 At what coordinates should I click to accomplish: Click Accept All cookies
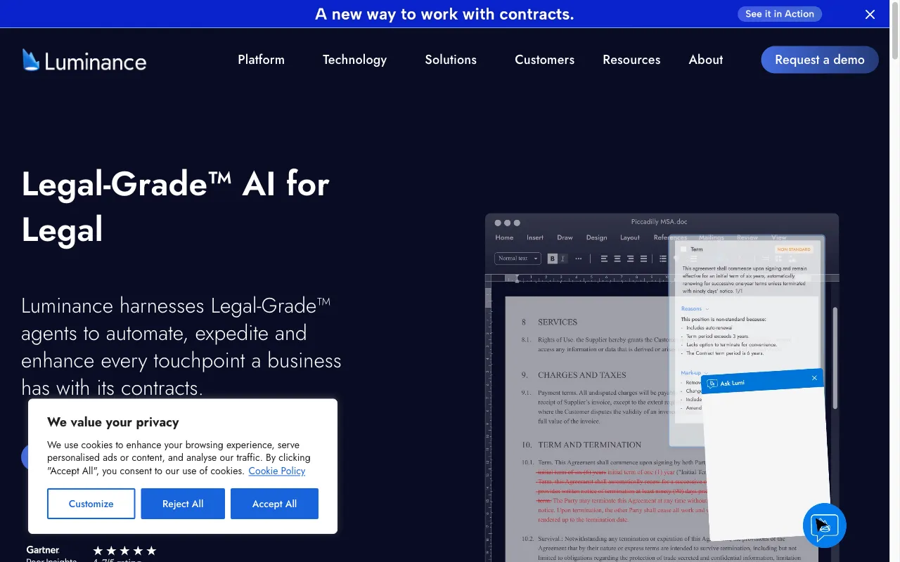(274, 504)
